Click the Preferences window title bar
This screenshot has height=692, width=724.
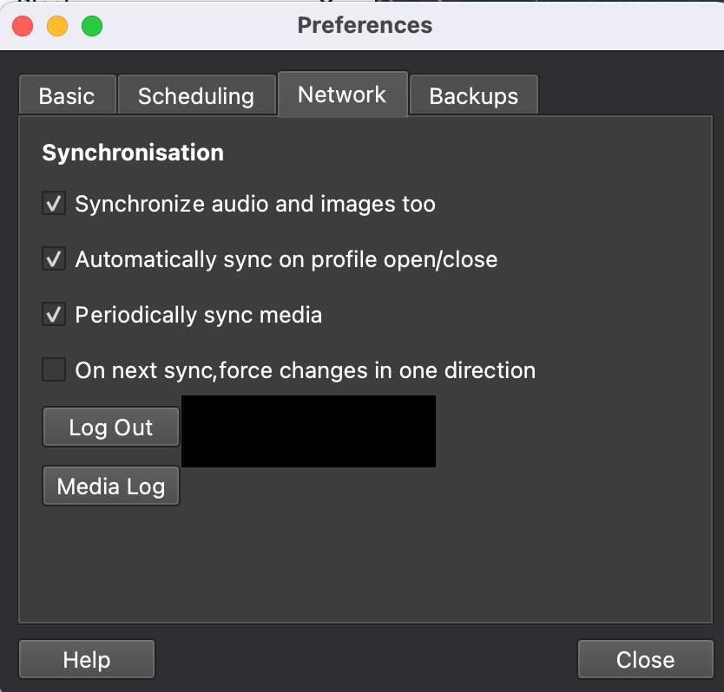point(365,25)
